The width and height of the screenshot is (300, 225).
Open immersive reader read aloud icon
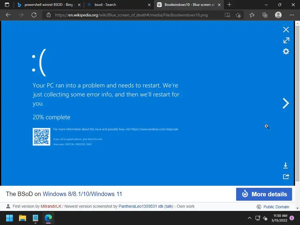[x=227, y=15]
